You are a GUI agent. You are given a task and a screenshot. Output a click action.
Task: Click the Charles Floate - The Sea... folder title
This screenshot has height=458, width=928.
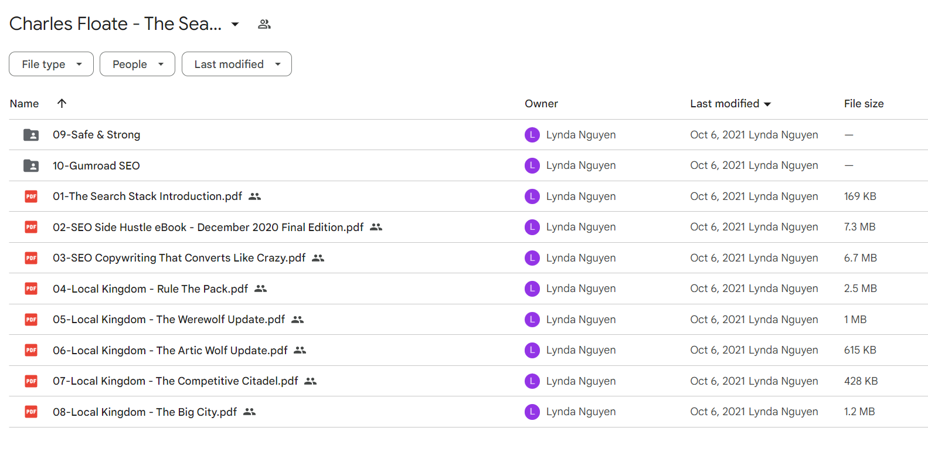(115, 24)
